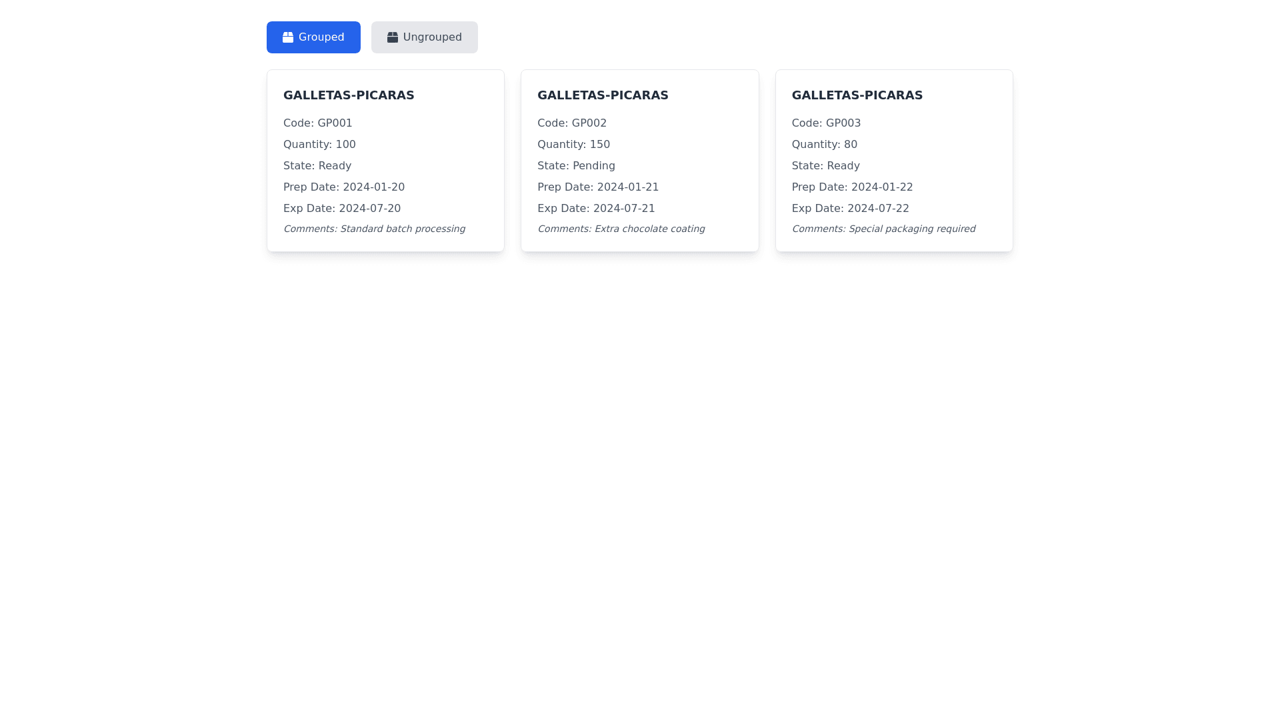Click the box icon in Ungrouped button
Viewport: 1280px width, 720px height.
pyautogui.click(x=392, y=37)
